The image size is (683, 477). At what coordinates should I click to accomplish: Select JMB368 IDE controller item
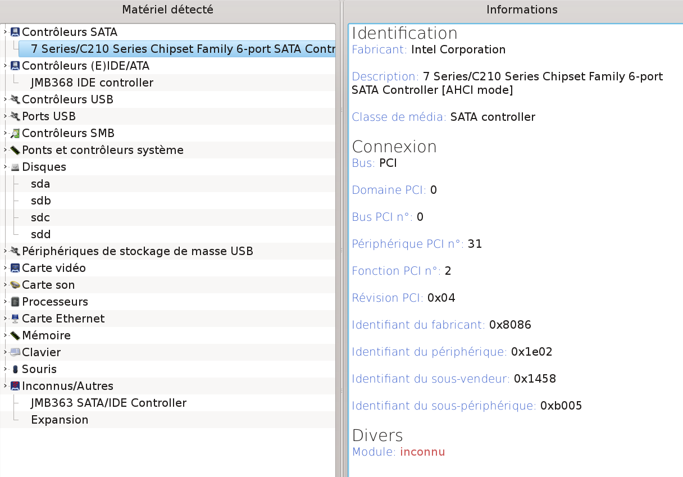click(92, 83)
